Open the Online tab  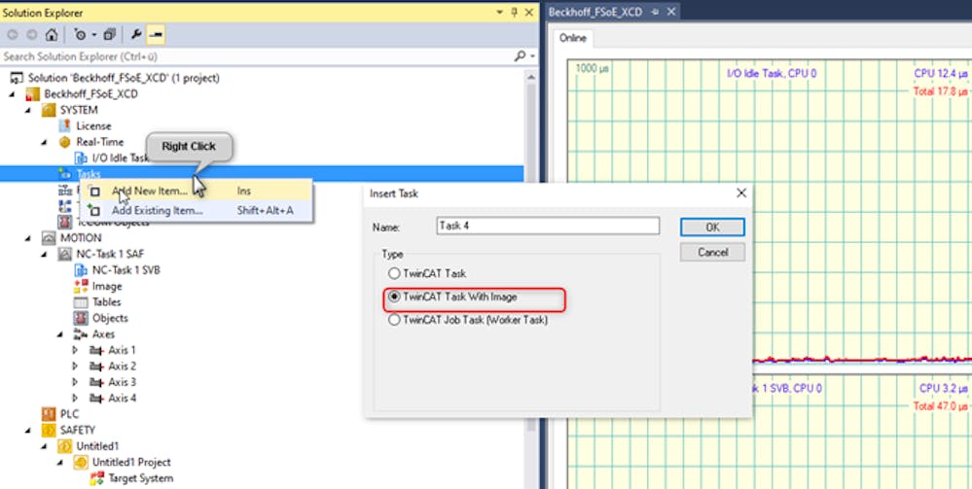point(572,38)
